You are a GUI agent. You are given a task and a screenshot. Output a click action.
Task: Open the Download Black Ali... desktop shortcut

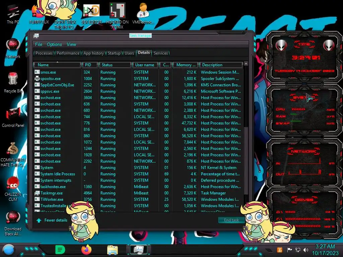pos(13,223)
